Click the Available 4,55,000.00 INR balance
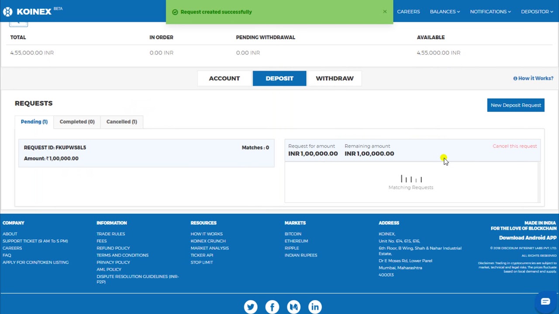Image resolution: width=559 pixels, height=314 pixels. pyautogui.click(x=438, y=52)
